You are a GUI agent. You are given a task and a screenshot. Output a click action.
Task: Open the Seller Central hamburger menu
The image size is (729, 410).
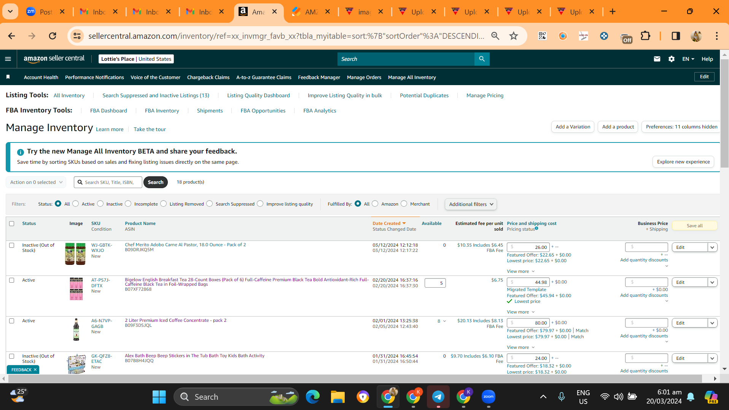click(8, 59)
